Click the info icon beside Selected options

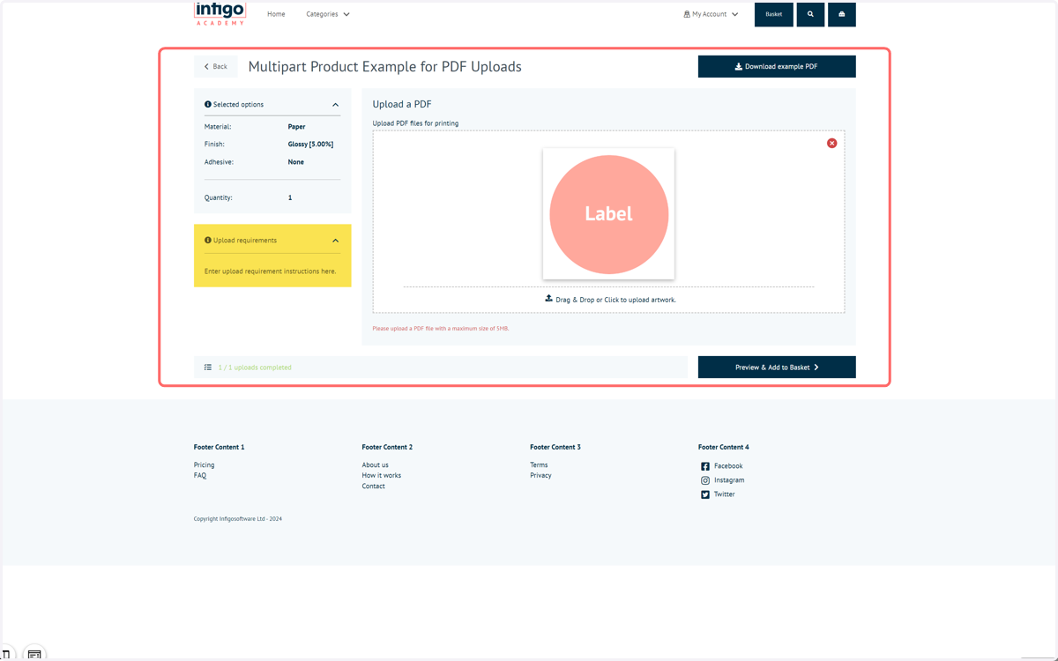click(x=208, y=104)
